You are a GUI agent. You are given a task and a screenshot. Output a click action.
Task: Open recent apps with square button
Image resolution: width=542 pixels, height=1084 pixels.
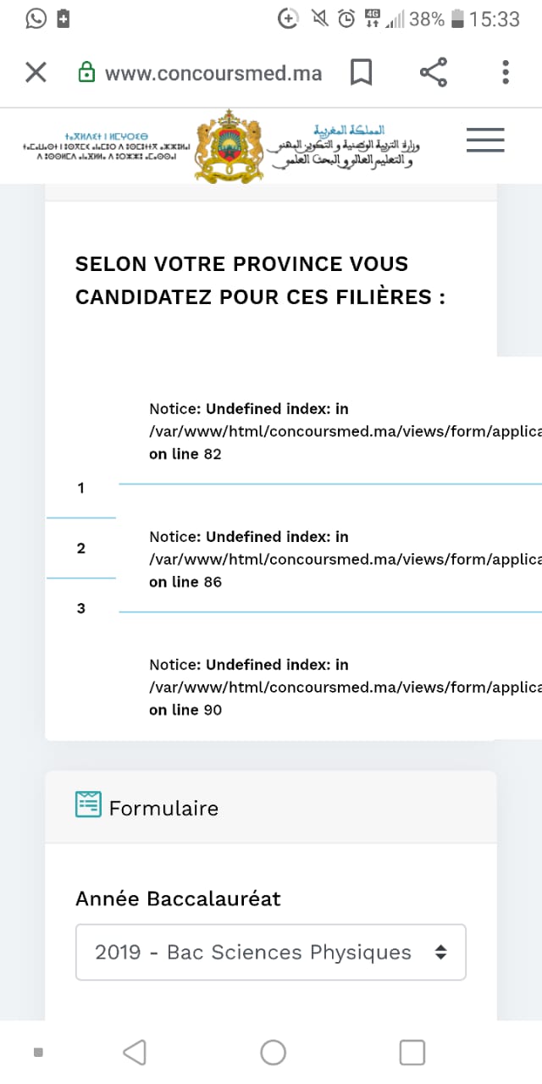click(412, 1052)
